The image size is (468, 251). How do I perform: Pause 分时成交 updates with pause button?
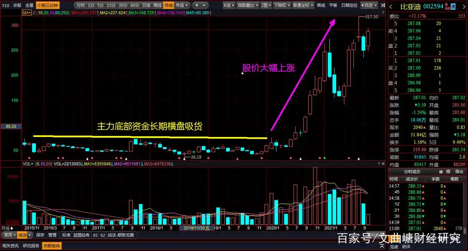tap(441, 172)
